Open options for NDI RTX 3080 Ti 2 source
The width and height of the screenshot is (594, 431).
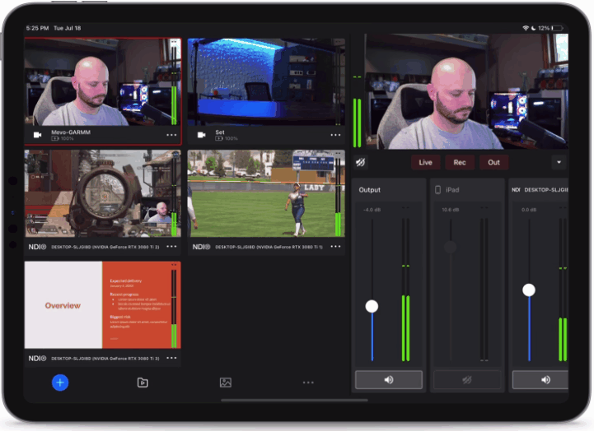pos(171,247)
